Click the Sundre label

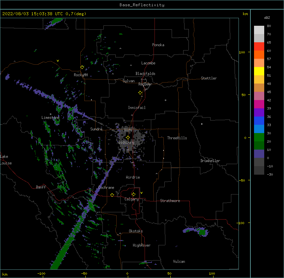click(96, 129)
